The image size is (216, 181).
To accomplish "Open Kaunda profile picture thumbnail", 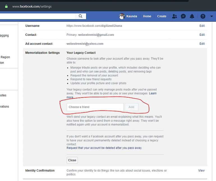I will click(x=122, y=16).
